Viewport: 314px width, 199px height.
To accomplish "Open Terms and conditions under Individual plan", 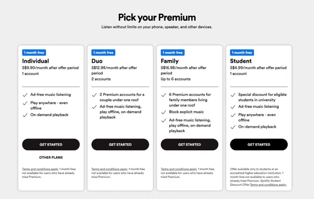I will (39, 169).
